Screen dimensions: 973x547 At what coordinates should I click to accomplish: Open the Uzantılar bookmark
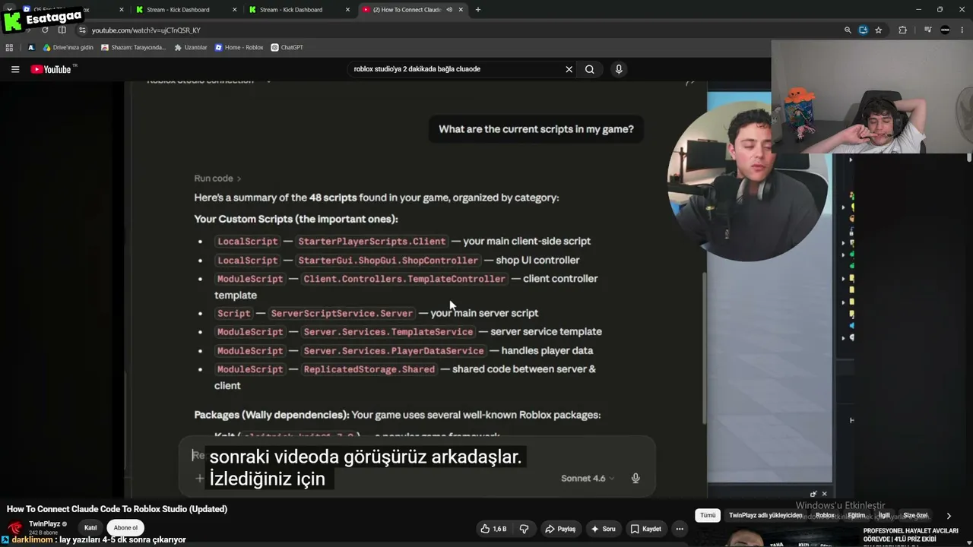191,47
